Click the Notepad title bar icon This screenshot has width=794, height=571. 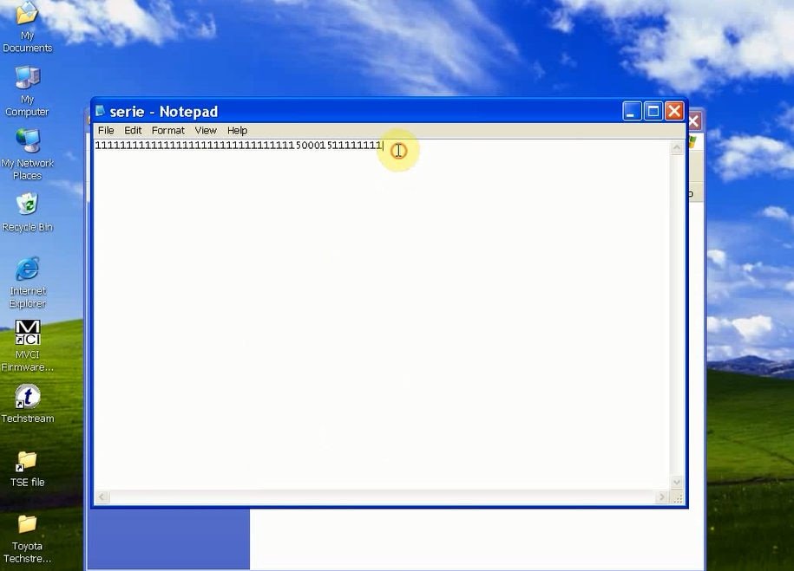(x=100, y=111)
